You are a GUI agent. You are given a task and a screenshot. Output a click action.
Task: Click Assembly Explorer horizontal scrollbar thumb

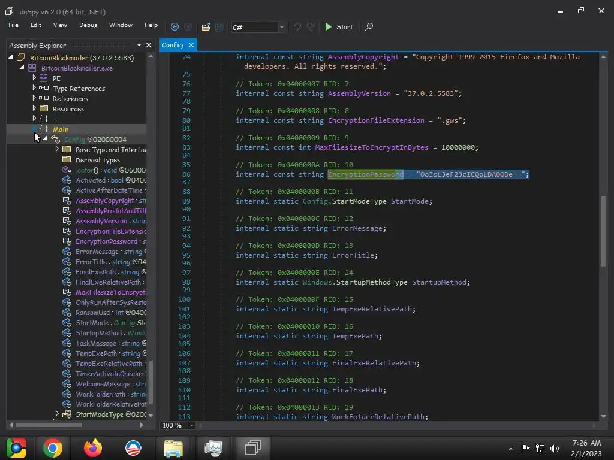coord(49,425)
